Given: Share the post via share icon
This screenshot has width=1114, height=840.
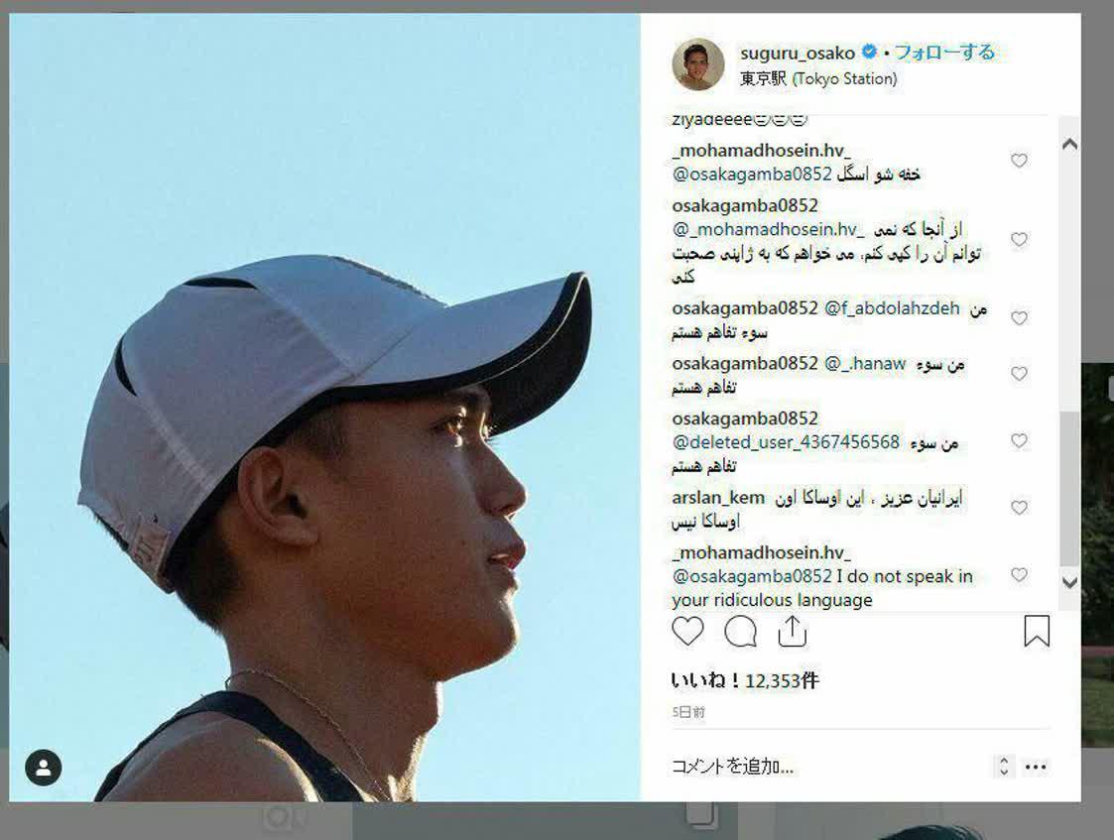Looking at the screenshot, I should 792,632.
